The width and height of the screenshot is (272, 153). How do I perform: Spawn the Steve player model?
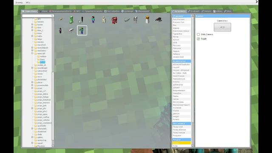[93, 20]
